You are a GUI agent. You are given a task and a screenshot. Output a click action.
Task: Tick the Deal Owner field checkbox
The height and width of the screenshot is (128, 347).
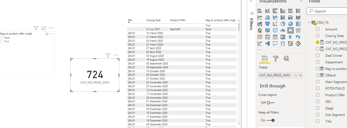point(318,55)
